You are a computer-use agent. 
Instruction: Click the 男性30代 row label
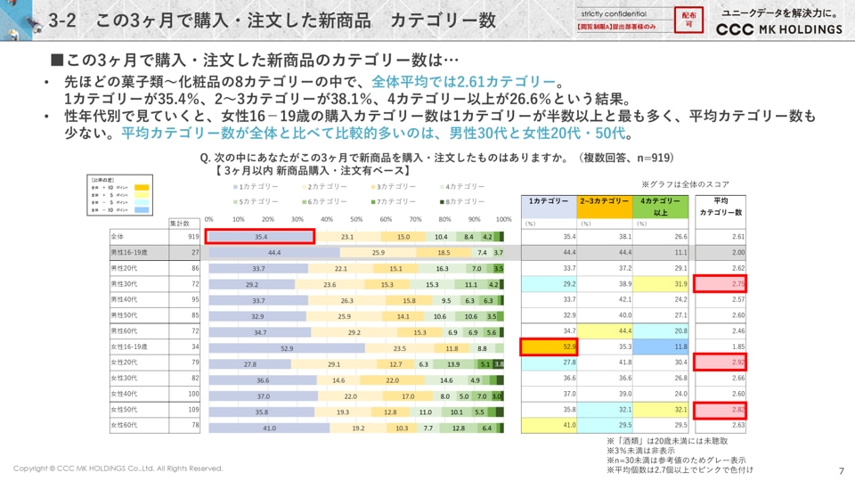click(x=124, y=284)
